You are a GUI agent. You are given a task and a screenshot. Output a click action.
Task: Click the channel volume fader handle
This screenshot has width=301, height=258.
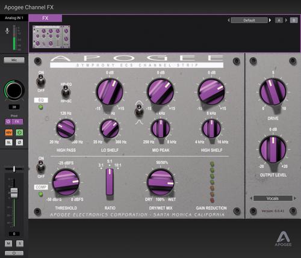14,192
